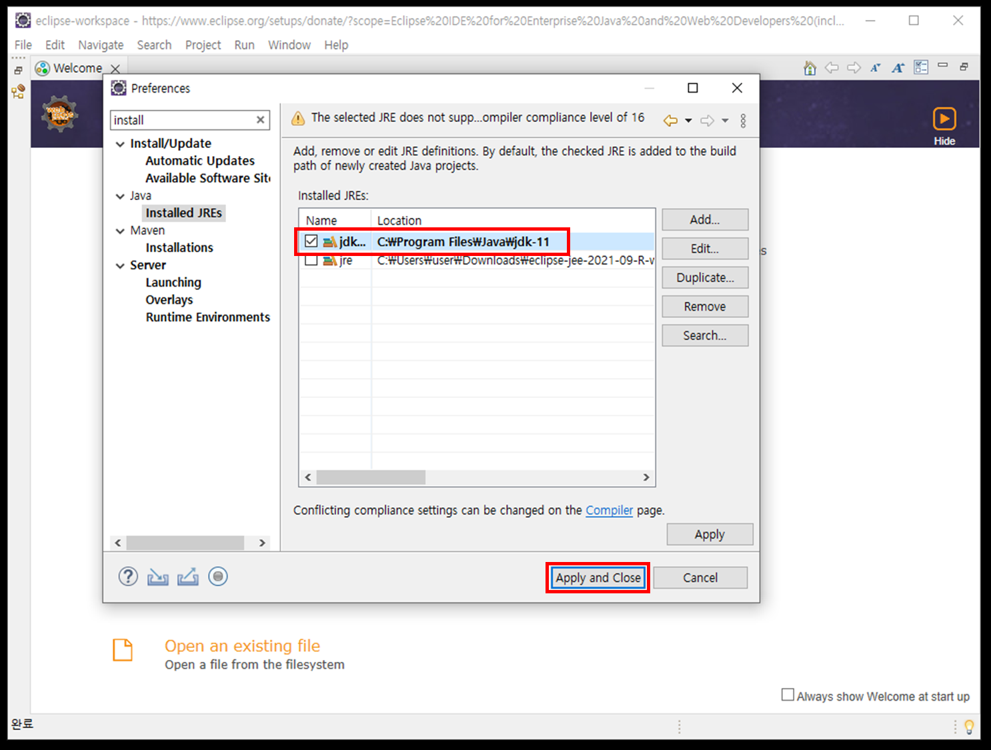The width and height of the screenshot is (991, 750).
Task: Click the Navigate forward arrow in Welcome toolbar
Action: 854,67
